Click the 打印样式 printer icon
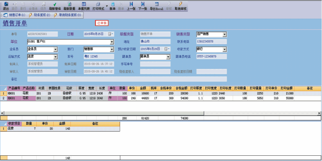The width and height of the screenshot is (322, 161). (98, 6)
